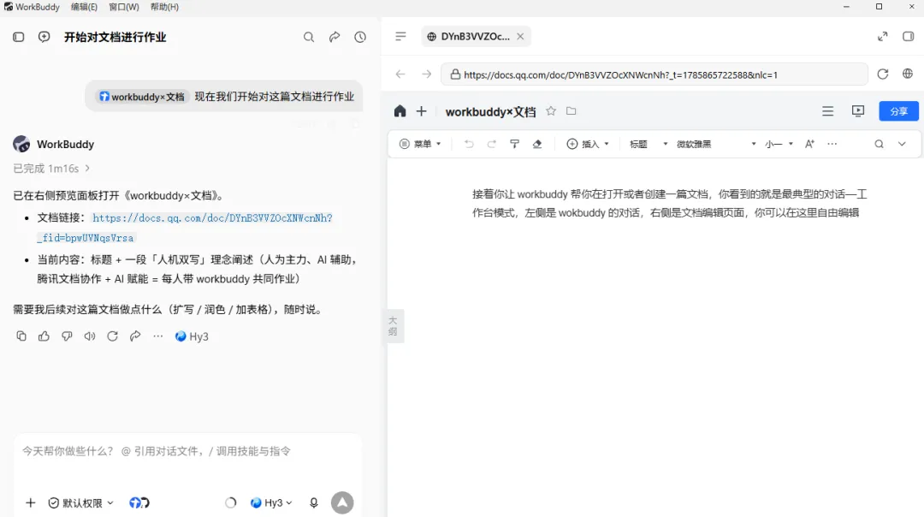Viewport: 924px width, 517px height.
Task: Activate voice input microphone
Action: coord(314,502)
